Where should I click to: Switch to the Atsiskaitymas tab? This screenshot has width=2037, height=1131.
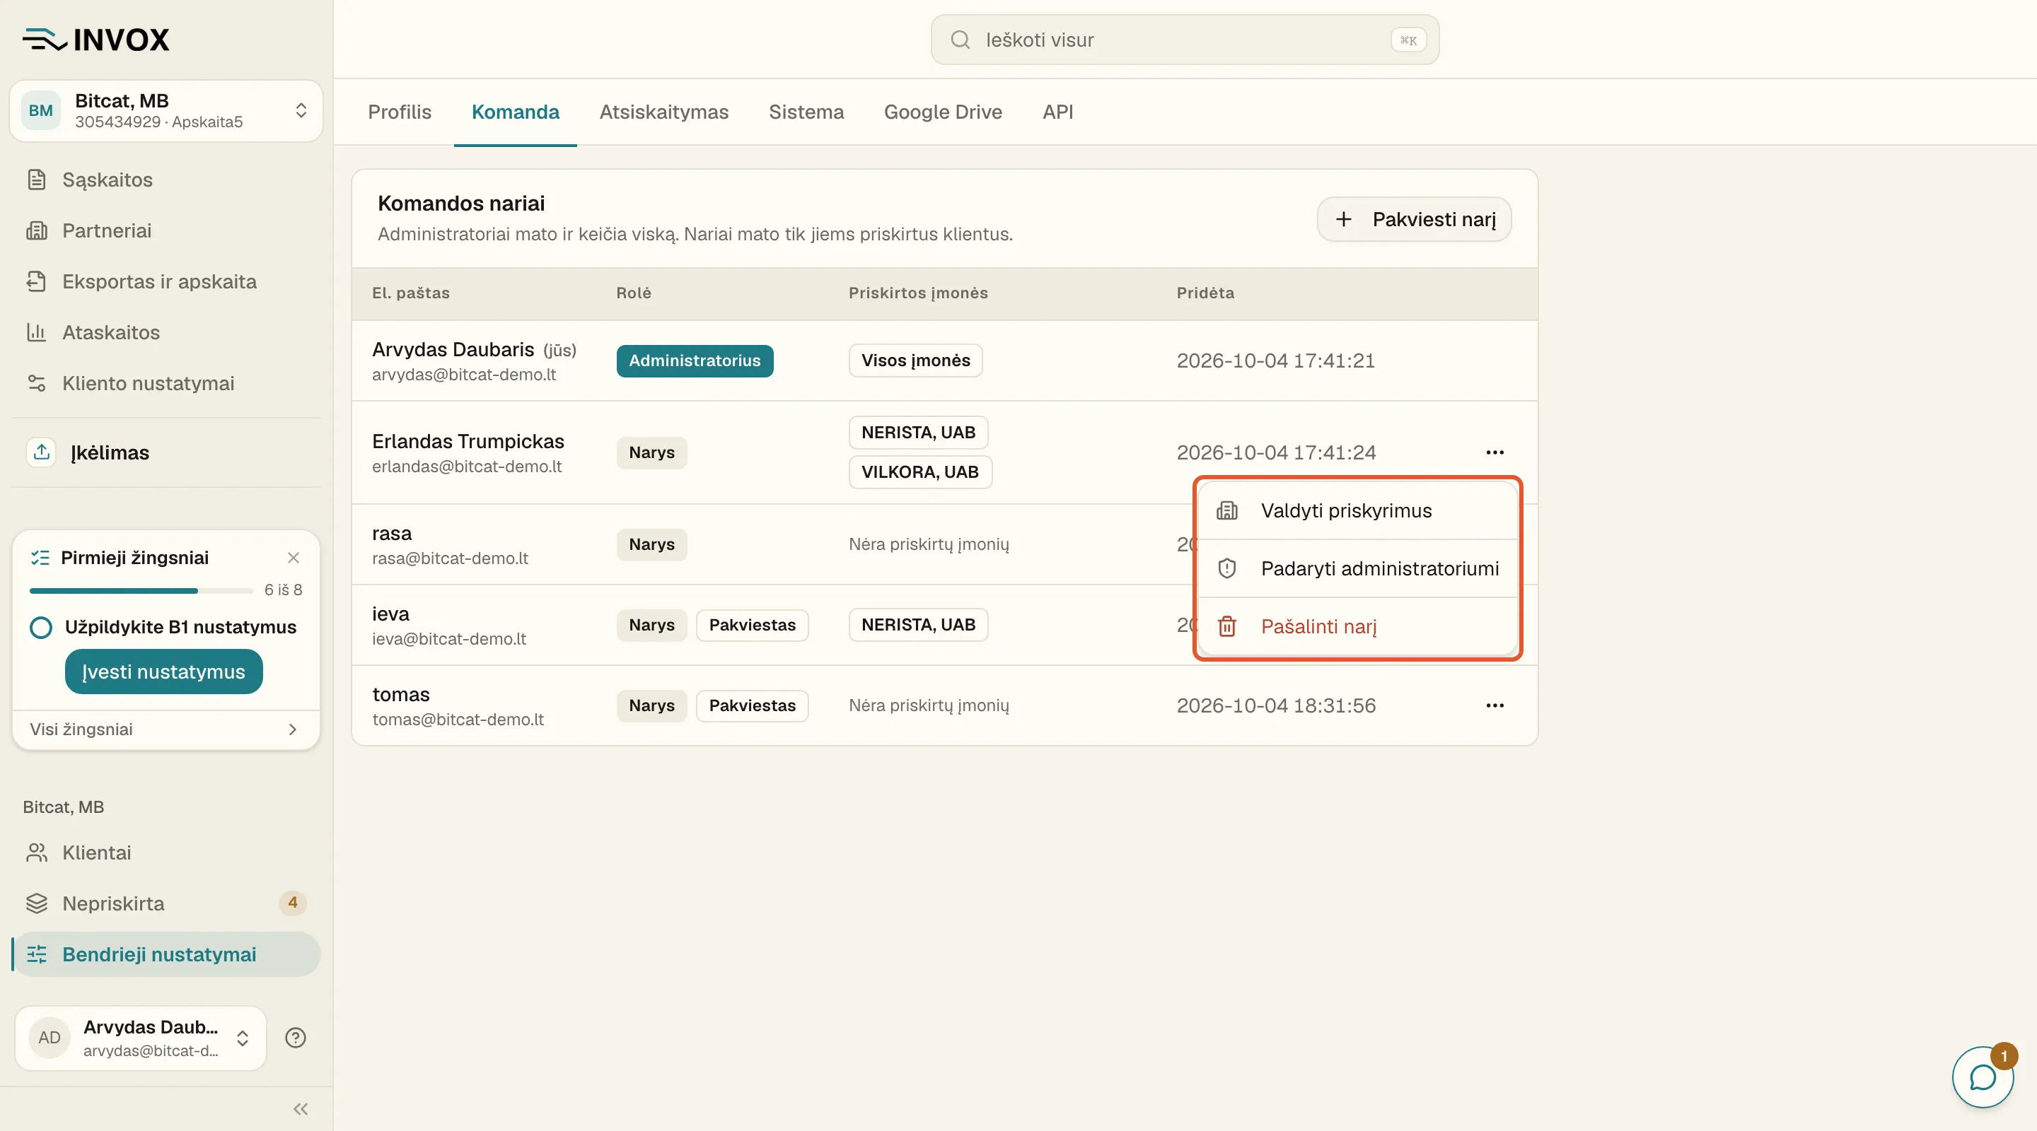(x=663, y=112)
